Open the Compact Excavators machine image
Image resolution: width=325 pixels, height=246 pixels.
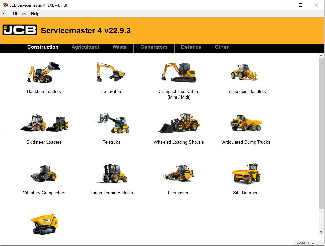179,73
